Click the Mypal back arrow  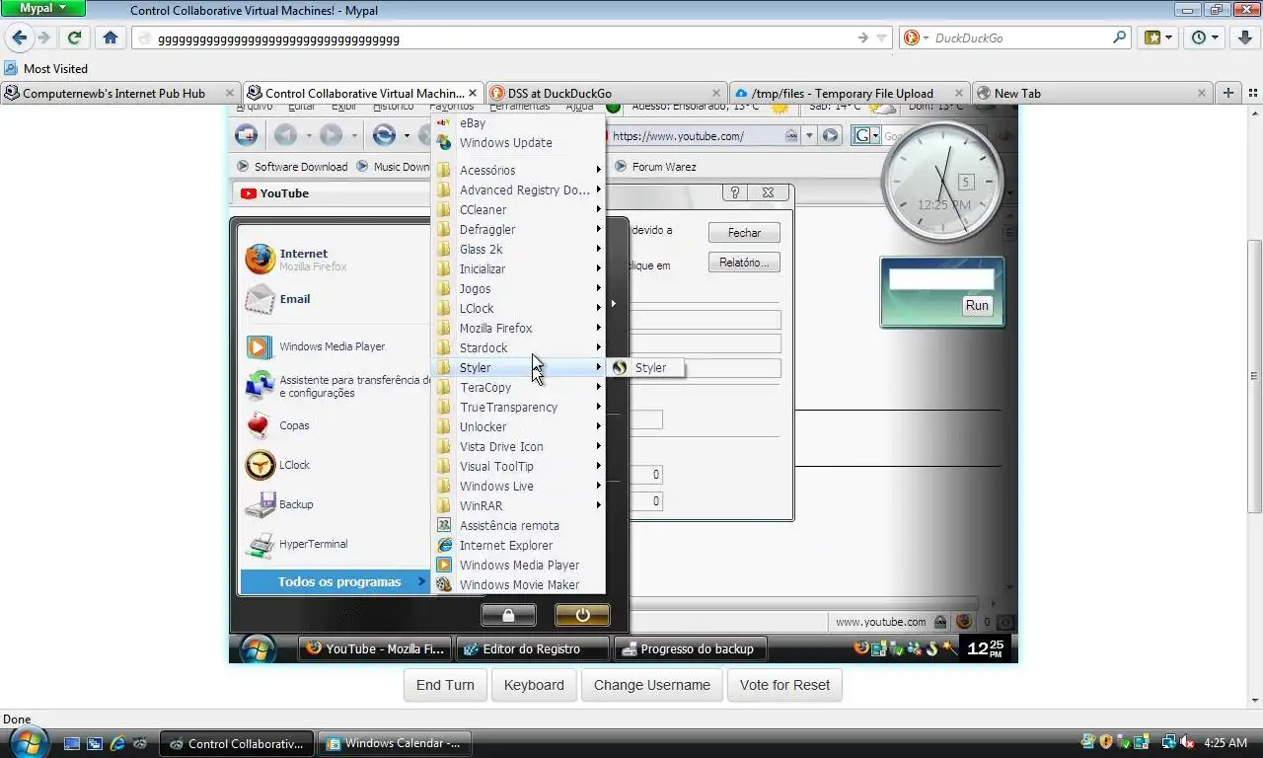pos(19,38)
